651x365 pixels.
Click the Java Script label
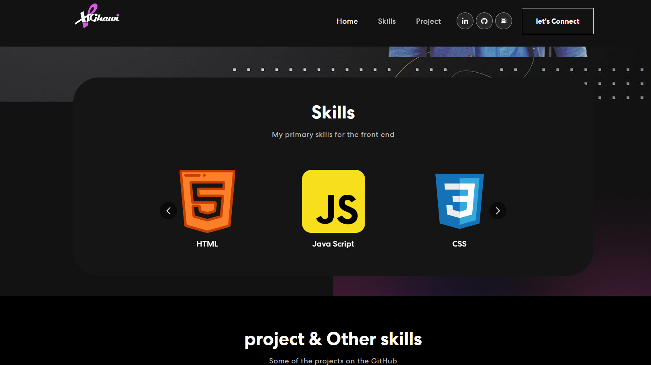coord(333,244)
